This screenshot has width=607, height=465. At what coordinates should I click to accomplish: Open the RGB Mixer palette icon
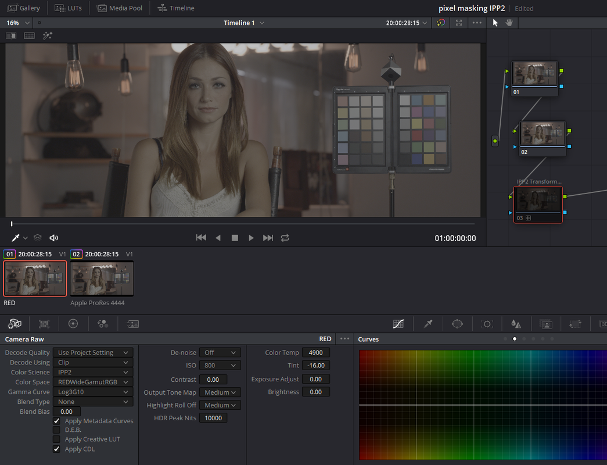(103, 324)
